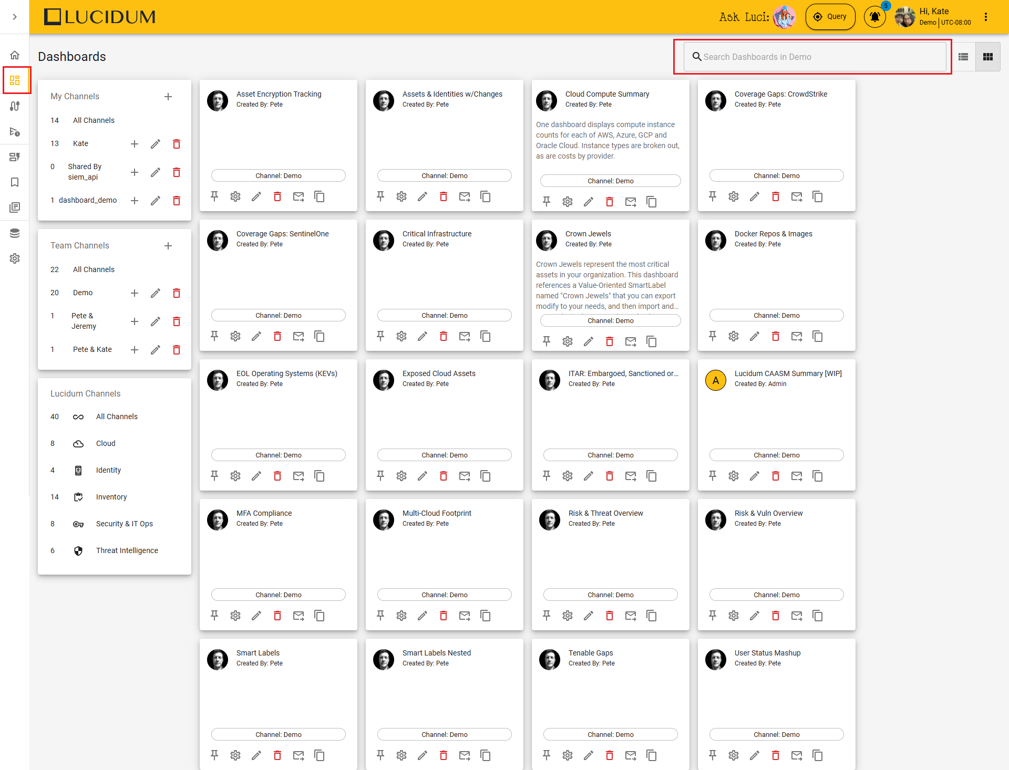
Task: Copy the Risk & Threat Overview dashboard
Action: point(652,616)
